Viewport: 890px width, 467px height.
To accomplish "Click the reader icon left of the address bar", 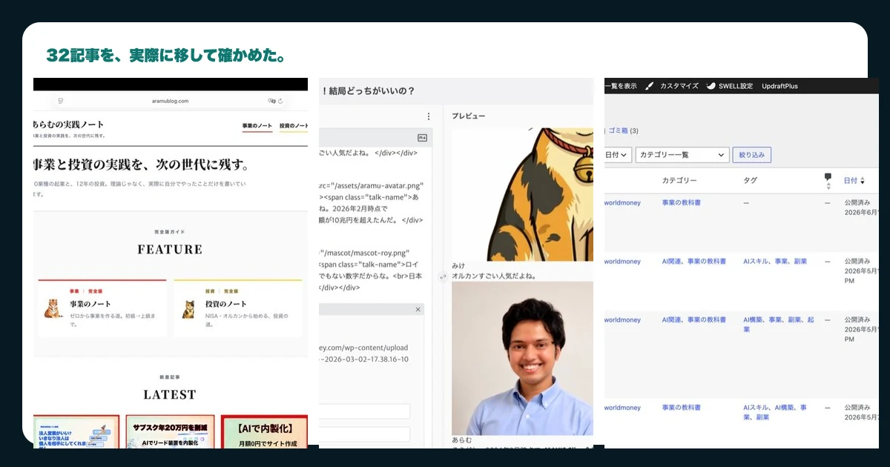I will 60,101.
